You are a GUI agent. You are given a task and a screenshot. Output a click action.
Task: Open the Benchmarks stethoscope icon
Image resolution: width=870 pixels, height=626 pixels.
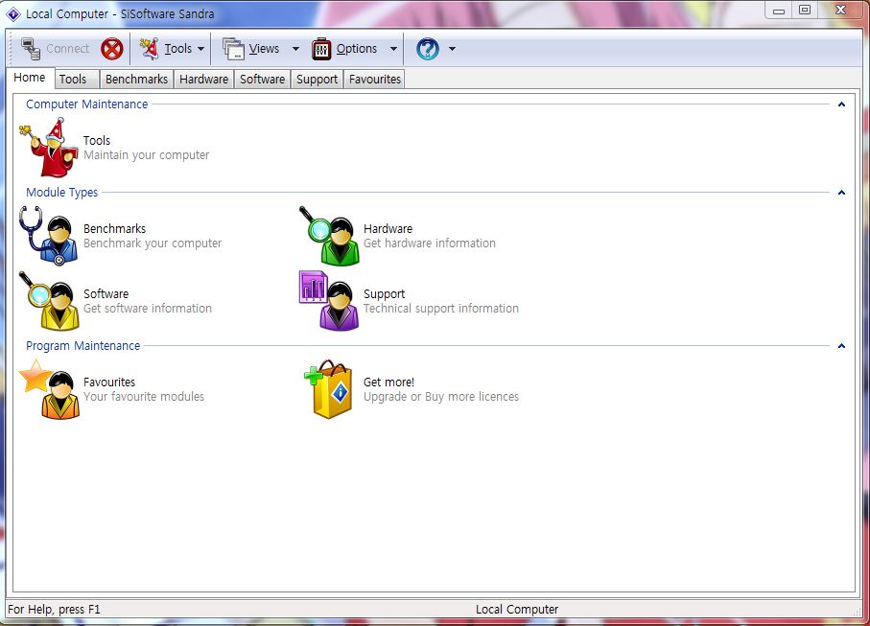tap(49, 236)
